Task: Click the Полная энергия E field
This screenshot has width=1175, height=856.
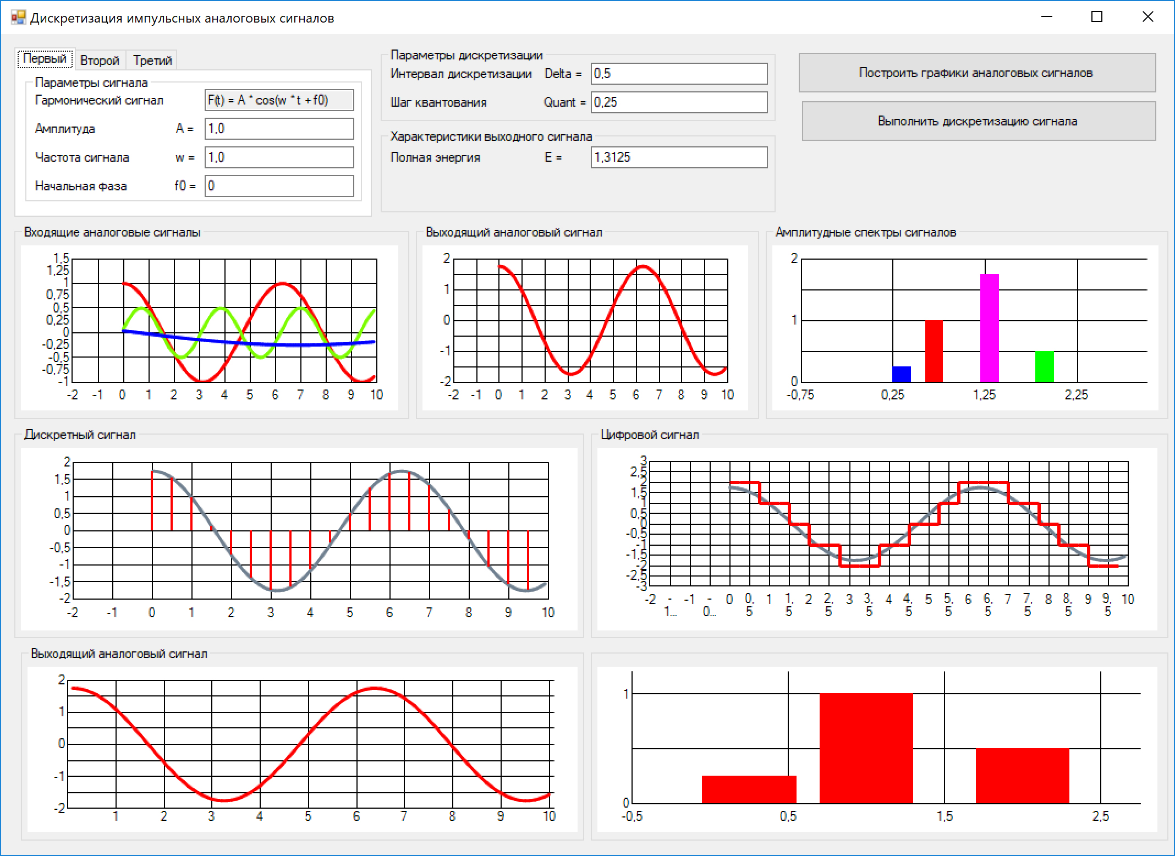Action: [x=679, y=157]
